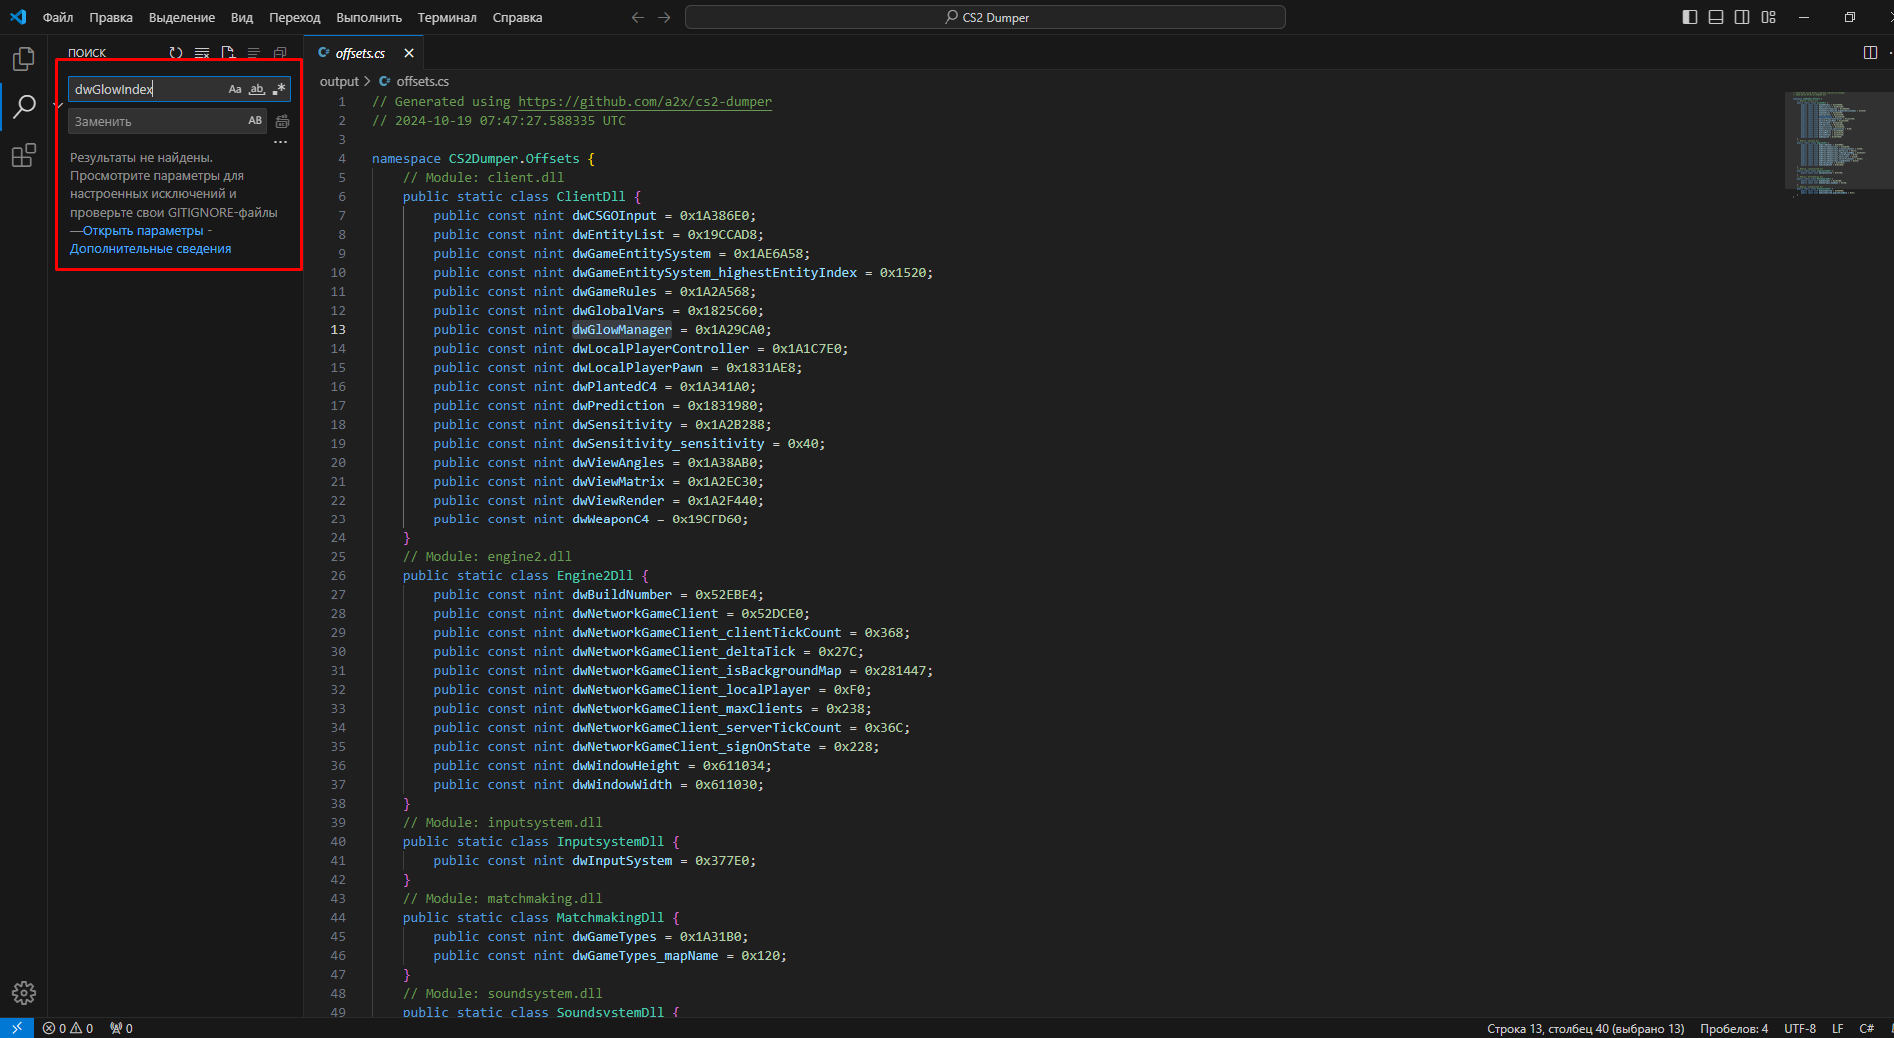Screen dimensions: 1894x1038
Task: Open the output breadcrumb folder
Action: [x=339, y=81]
